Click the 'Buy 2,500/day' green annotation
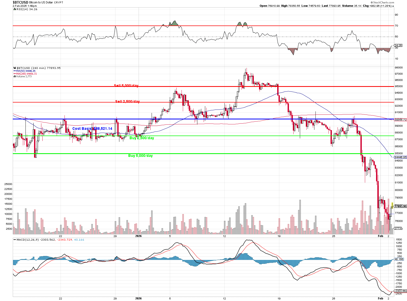Screen dimensions: 407x301 [142, 138]
